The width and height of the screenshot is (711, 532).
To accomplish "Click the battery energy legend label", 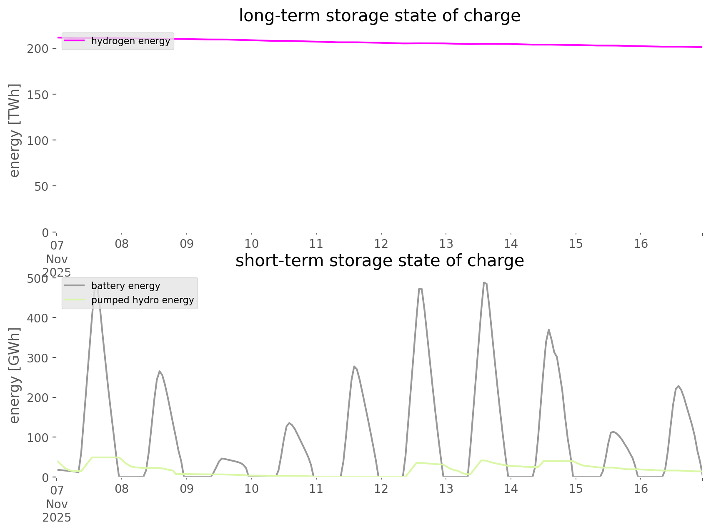I will point(125,286).
